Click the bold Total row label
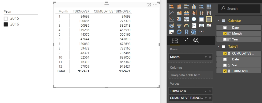Viewport: 262px width, 103px height. pyautogui.click(x=61, y=71)
